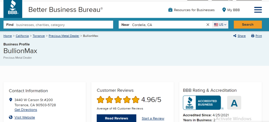Screen dimensions: 269x122
Task: Open the Visit Website link
Action: 25,117
